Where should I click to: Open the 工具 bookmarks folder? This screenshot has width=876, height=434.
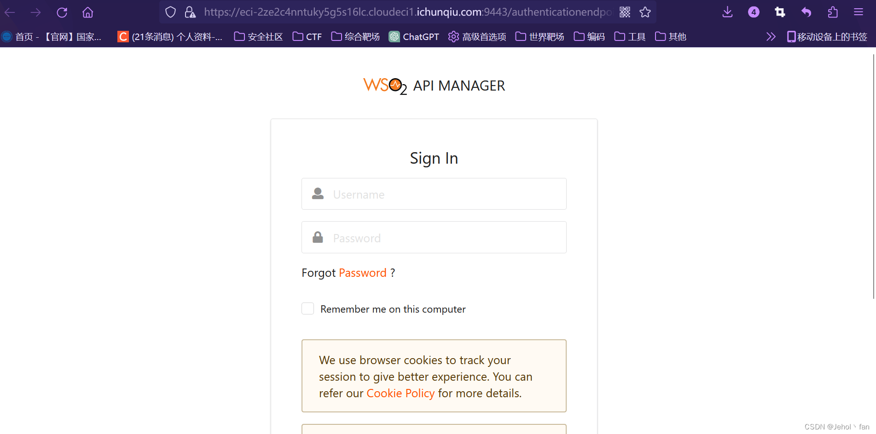(x=630, y=37)
